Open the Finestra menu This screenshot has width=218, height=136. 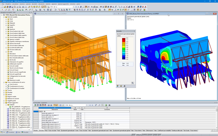(x=73, y=4)
